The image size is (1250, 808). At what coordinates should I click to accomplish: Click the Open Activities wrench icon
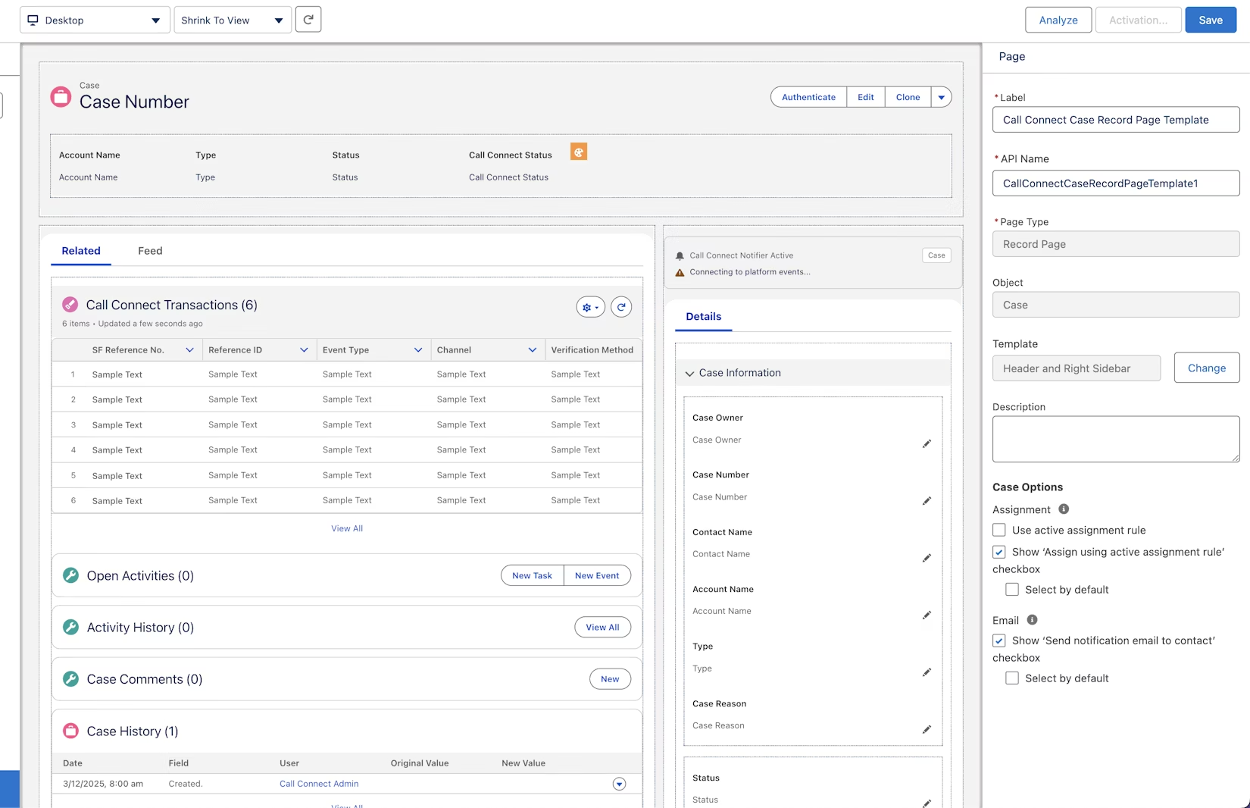coord(70,575)
